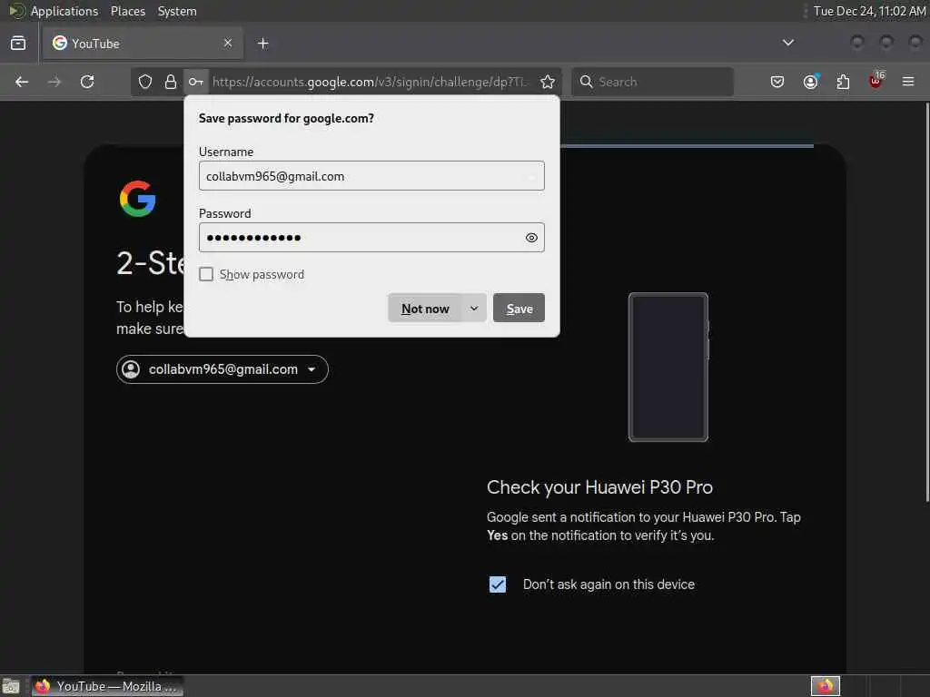Close the YouTube tab
Screen dimensions: 930x697
pos(228,43)
